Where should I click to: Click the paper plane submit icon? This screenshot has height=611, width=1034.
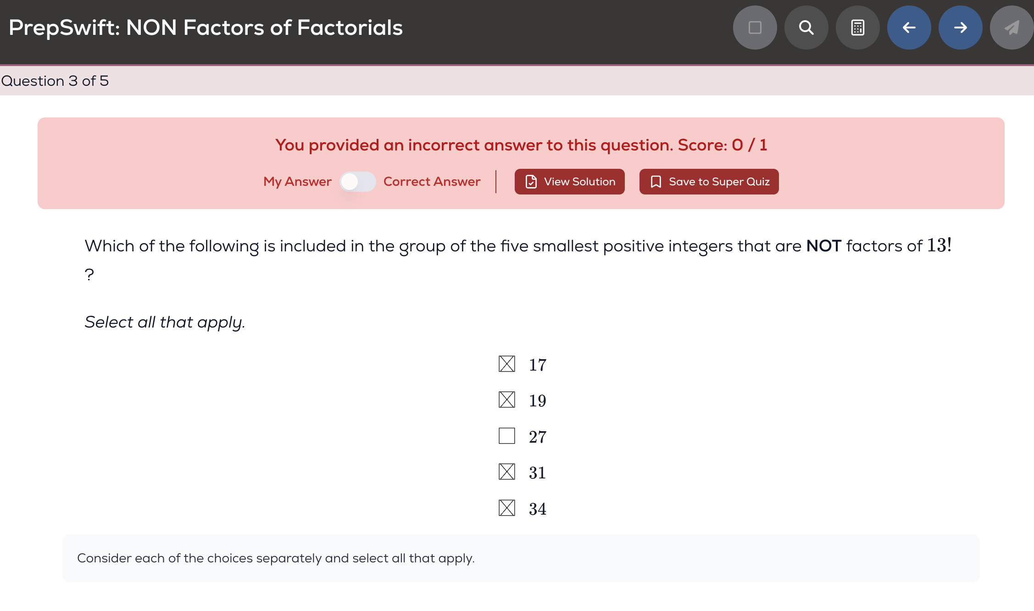1012,28
